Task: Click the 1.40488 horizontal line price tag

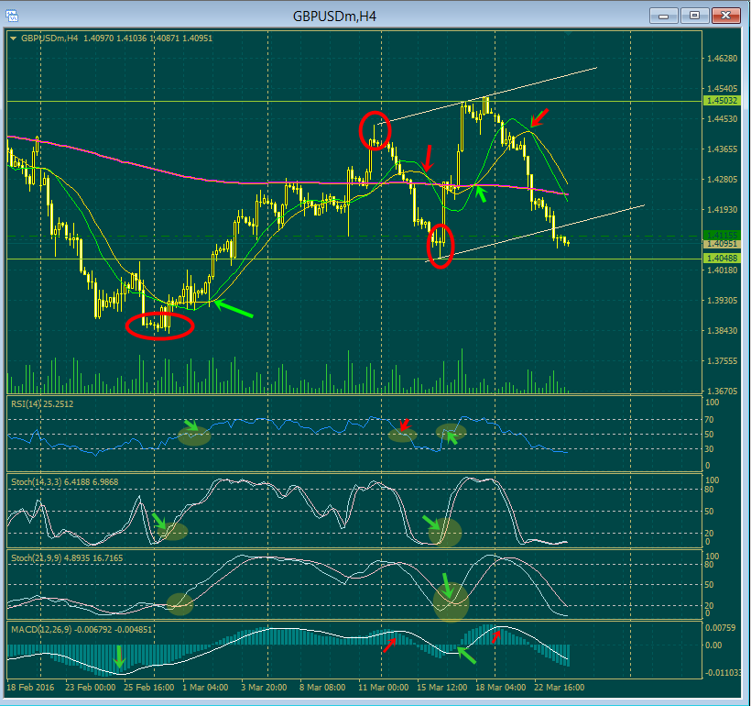Action: click(x=722, y=259)
